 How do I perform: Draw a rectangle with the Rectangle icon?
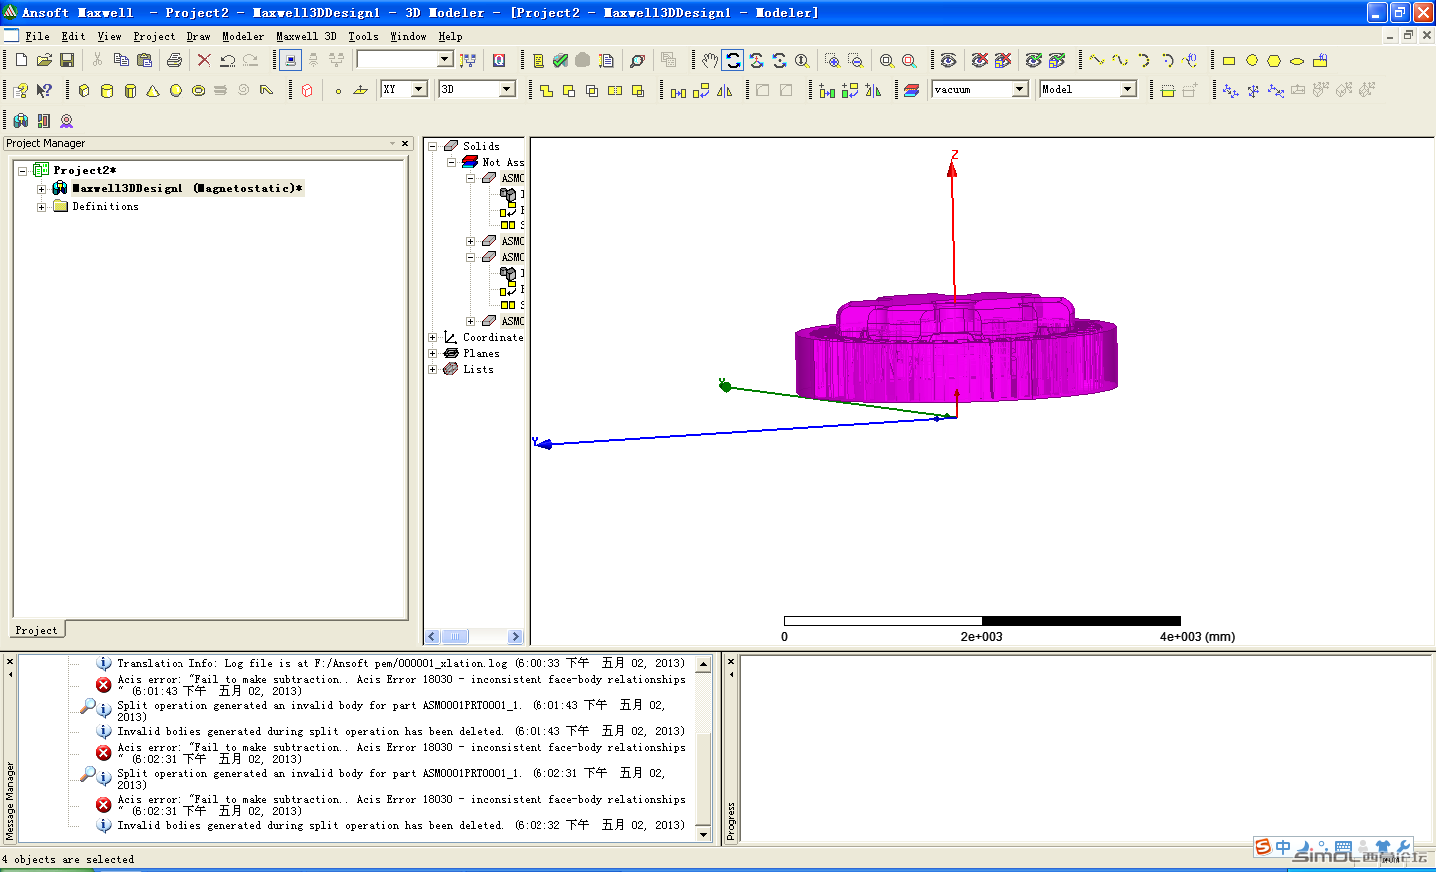pyautogui.click(x=1229, y=60)
